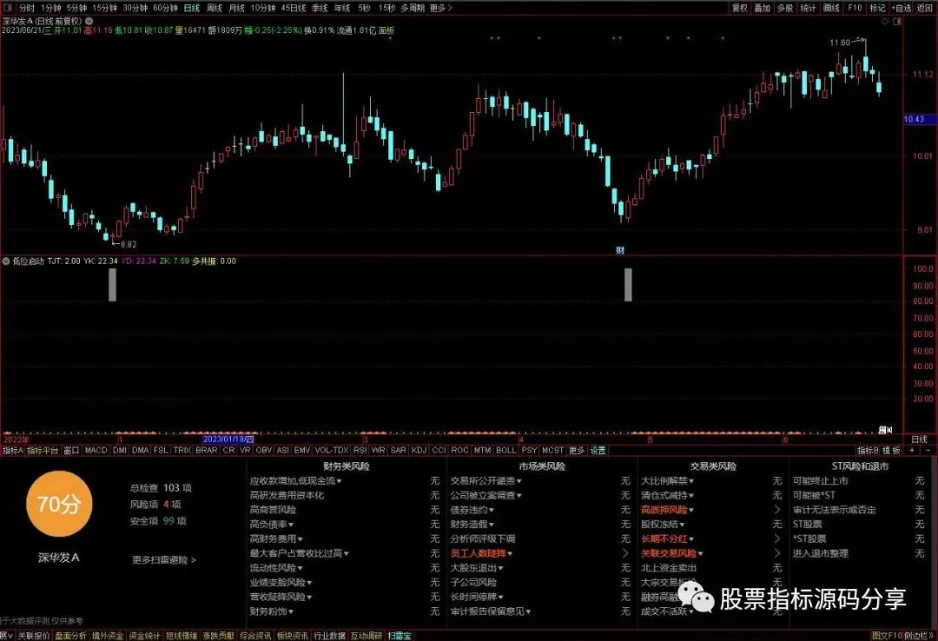Toggle the side panel icon at chart corner
This screenshot has width=938, height=641.
pyautogui.click(x=896, y=22)
